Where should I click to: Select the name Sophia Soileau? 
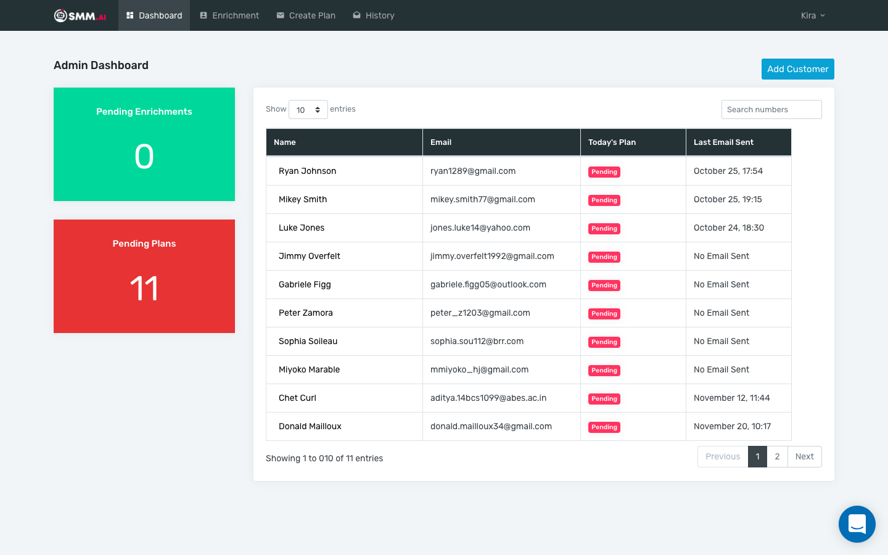[x=308, y=341]
